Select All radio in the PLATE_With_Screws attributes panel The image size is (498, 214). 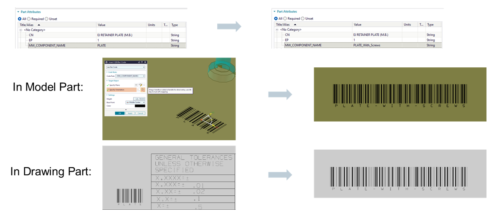[x=275, y=18]
